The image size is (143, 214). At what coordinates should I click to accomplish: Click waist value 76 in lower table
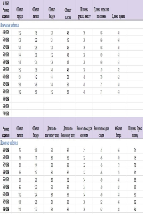click(x=20, y=150)
